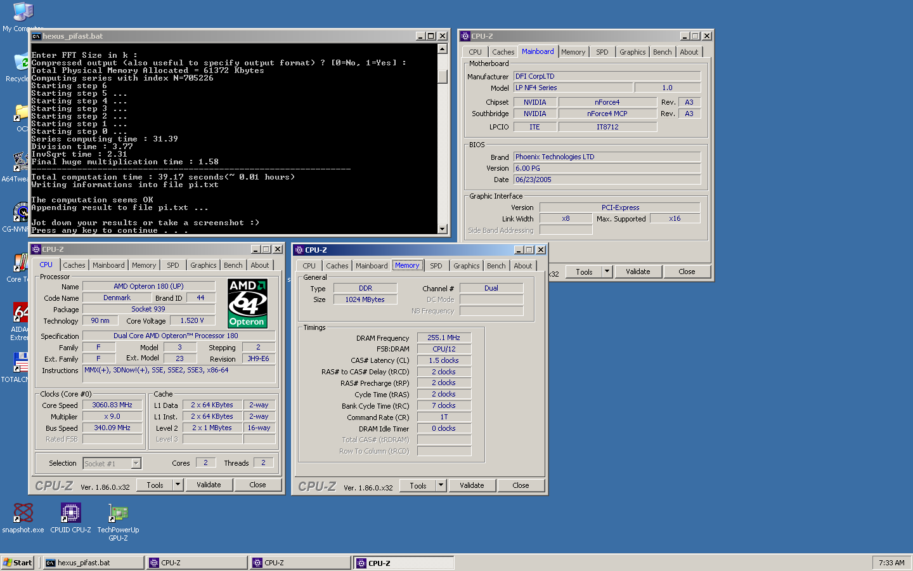Select CPU tab in Memory window

click(309, 266)
